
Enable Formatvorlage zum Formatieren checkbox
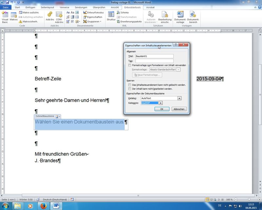pos(130,65)
